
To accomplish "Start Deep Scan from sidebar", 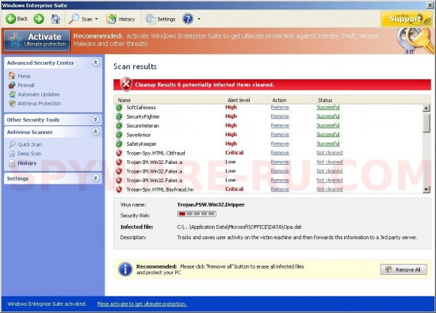I will 29,154.
